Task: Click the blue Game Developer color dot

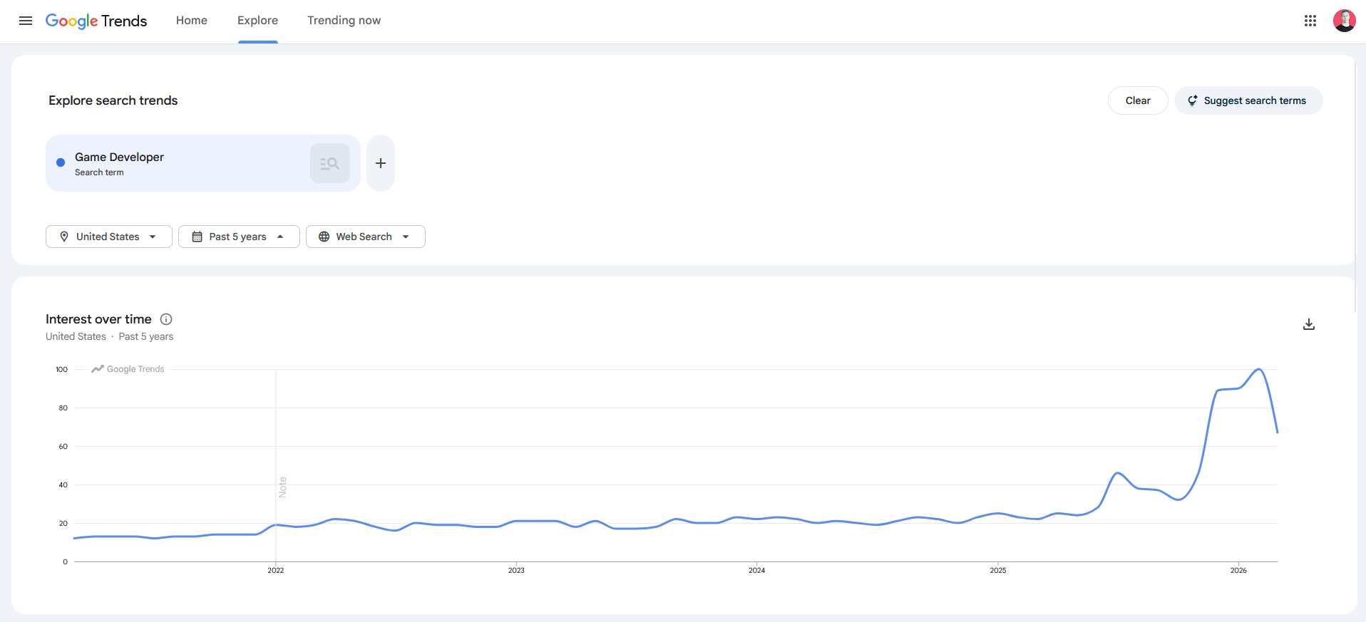Action: click(61, 162)
